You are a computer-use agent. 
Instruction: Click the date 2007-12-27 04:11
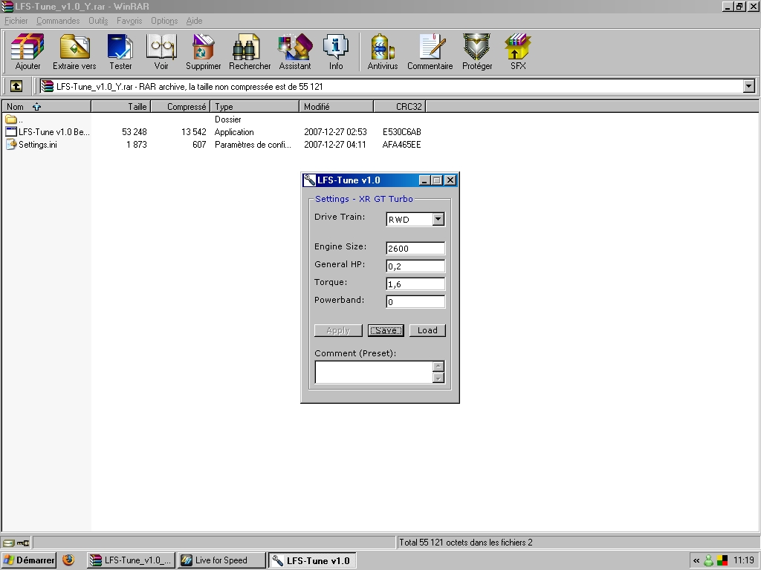(x=335, y=145)
